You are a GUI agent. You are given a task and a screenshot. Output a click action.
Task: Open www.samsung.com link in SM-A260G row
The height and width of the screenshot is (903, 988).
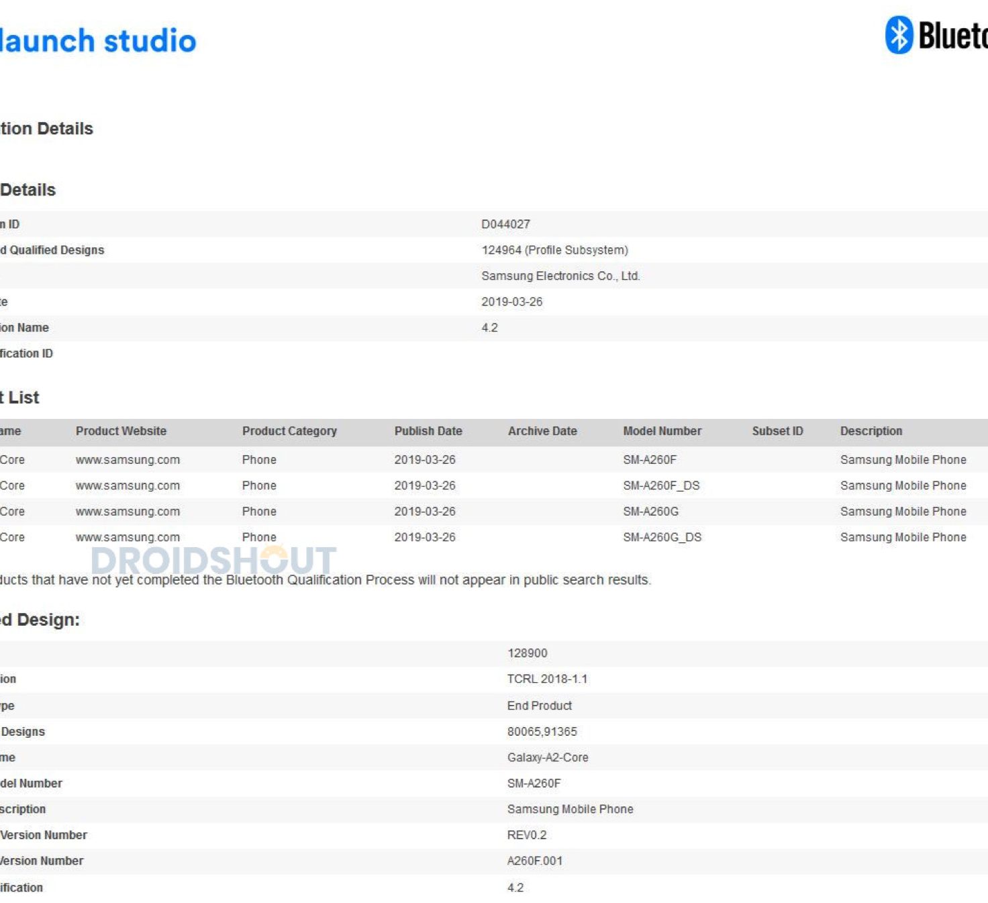(x=128, y=512)
